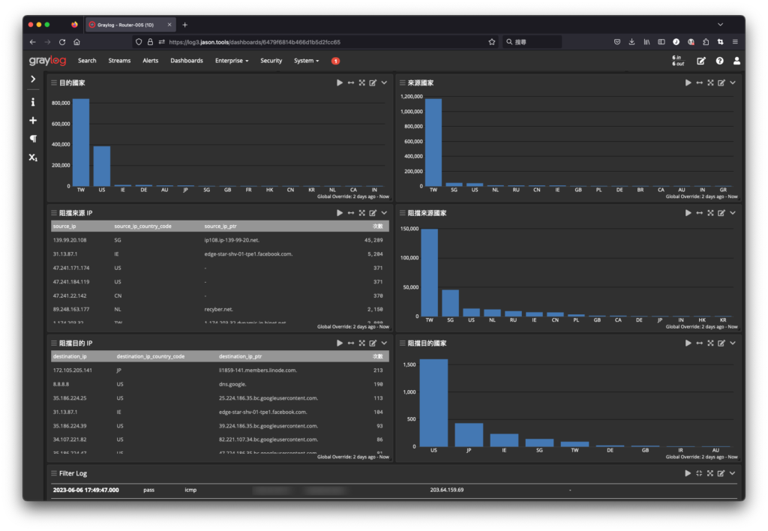Fullscreen the 阻擋目的國家 widget
The image size is (768, 531).
(x=711, y=343)
